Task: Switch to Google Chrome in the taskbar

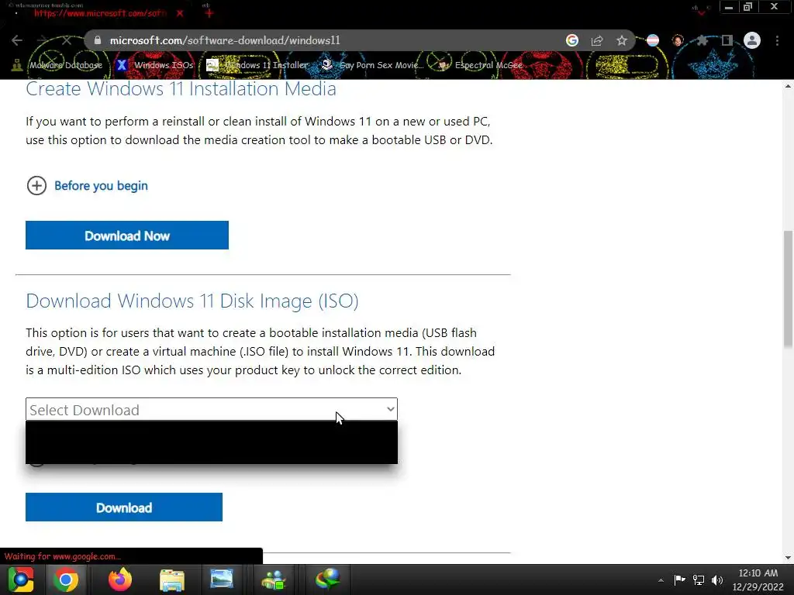Action: point(65,580)
